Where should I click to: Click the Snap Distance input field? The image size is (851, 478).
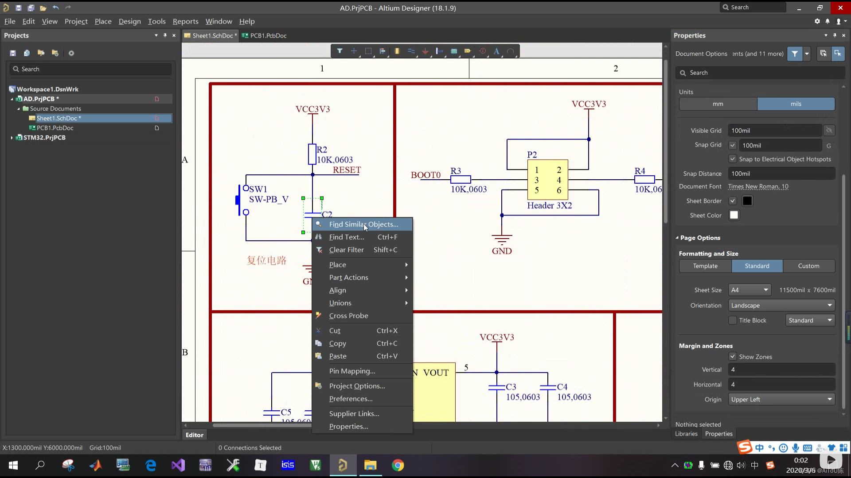click(781, 174)
